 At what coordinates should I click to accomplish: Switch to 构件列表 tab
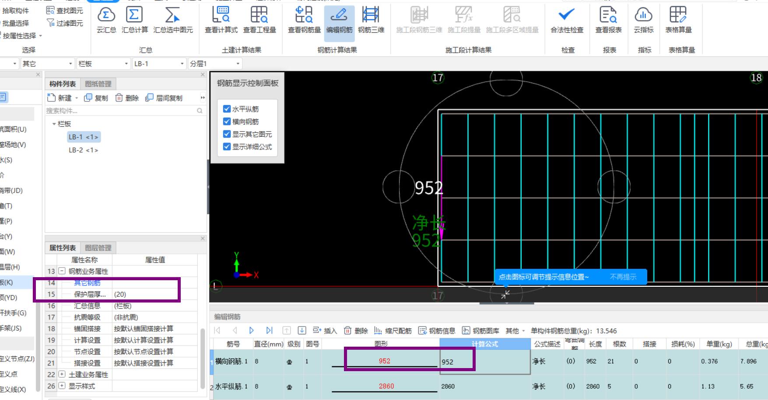63,84
